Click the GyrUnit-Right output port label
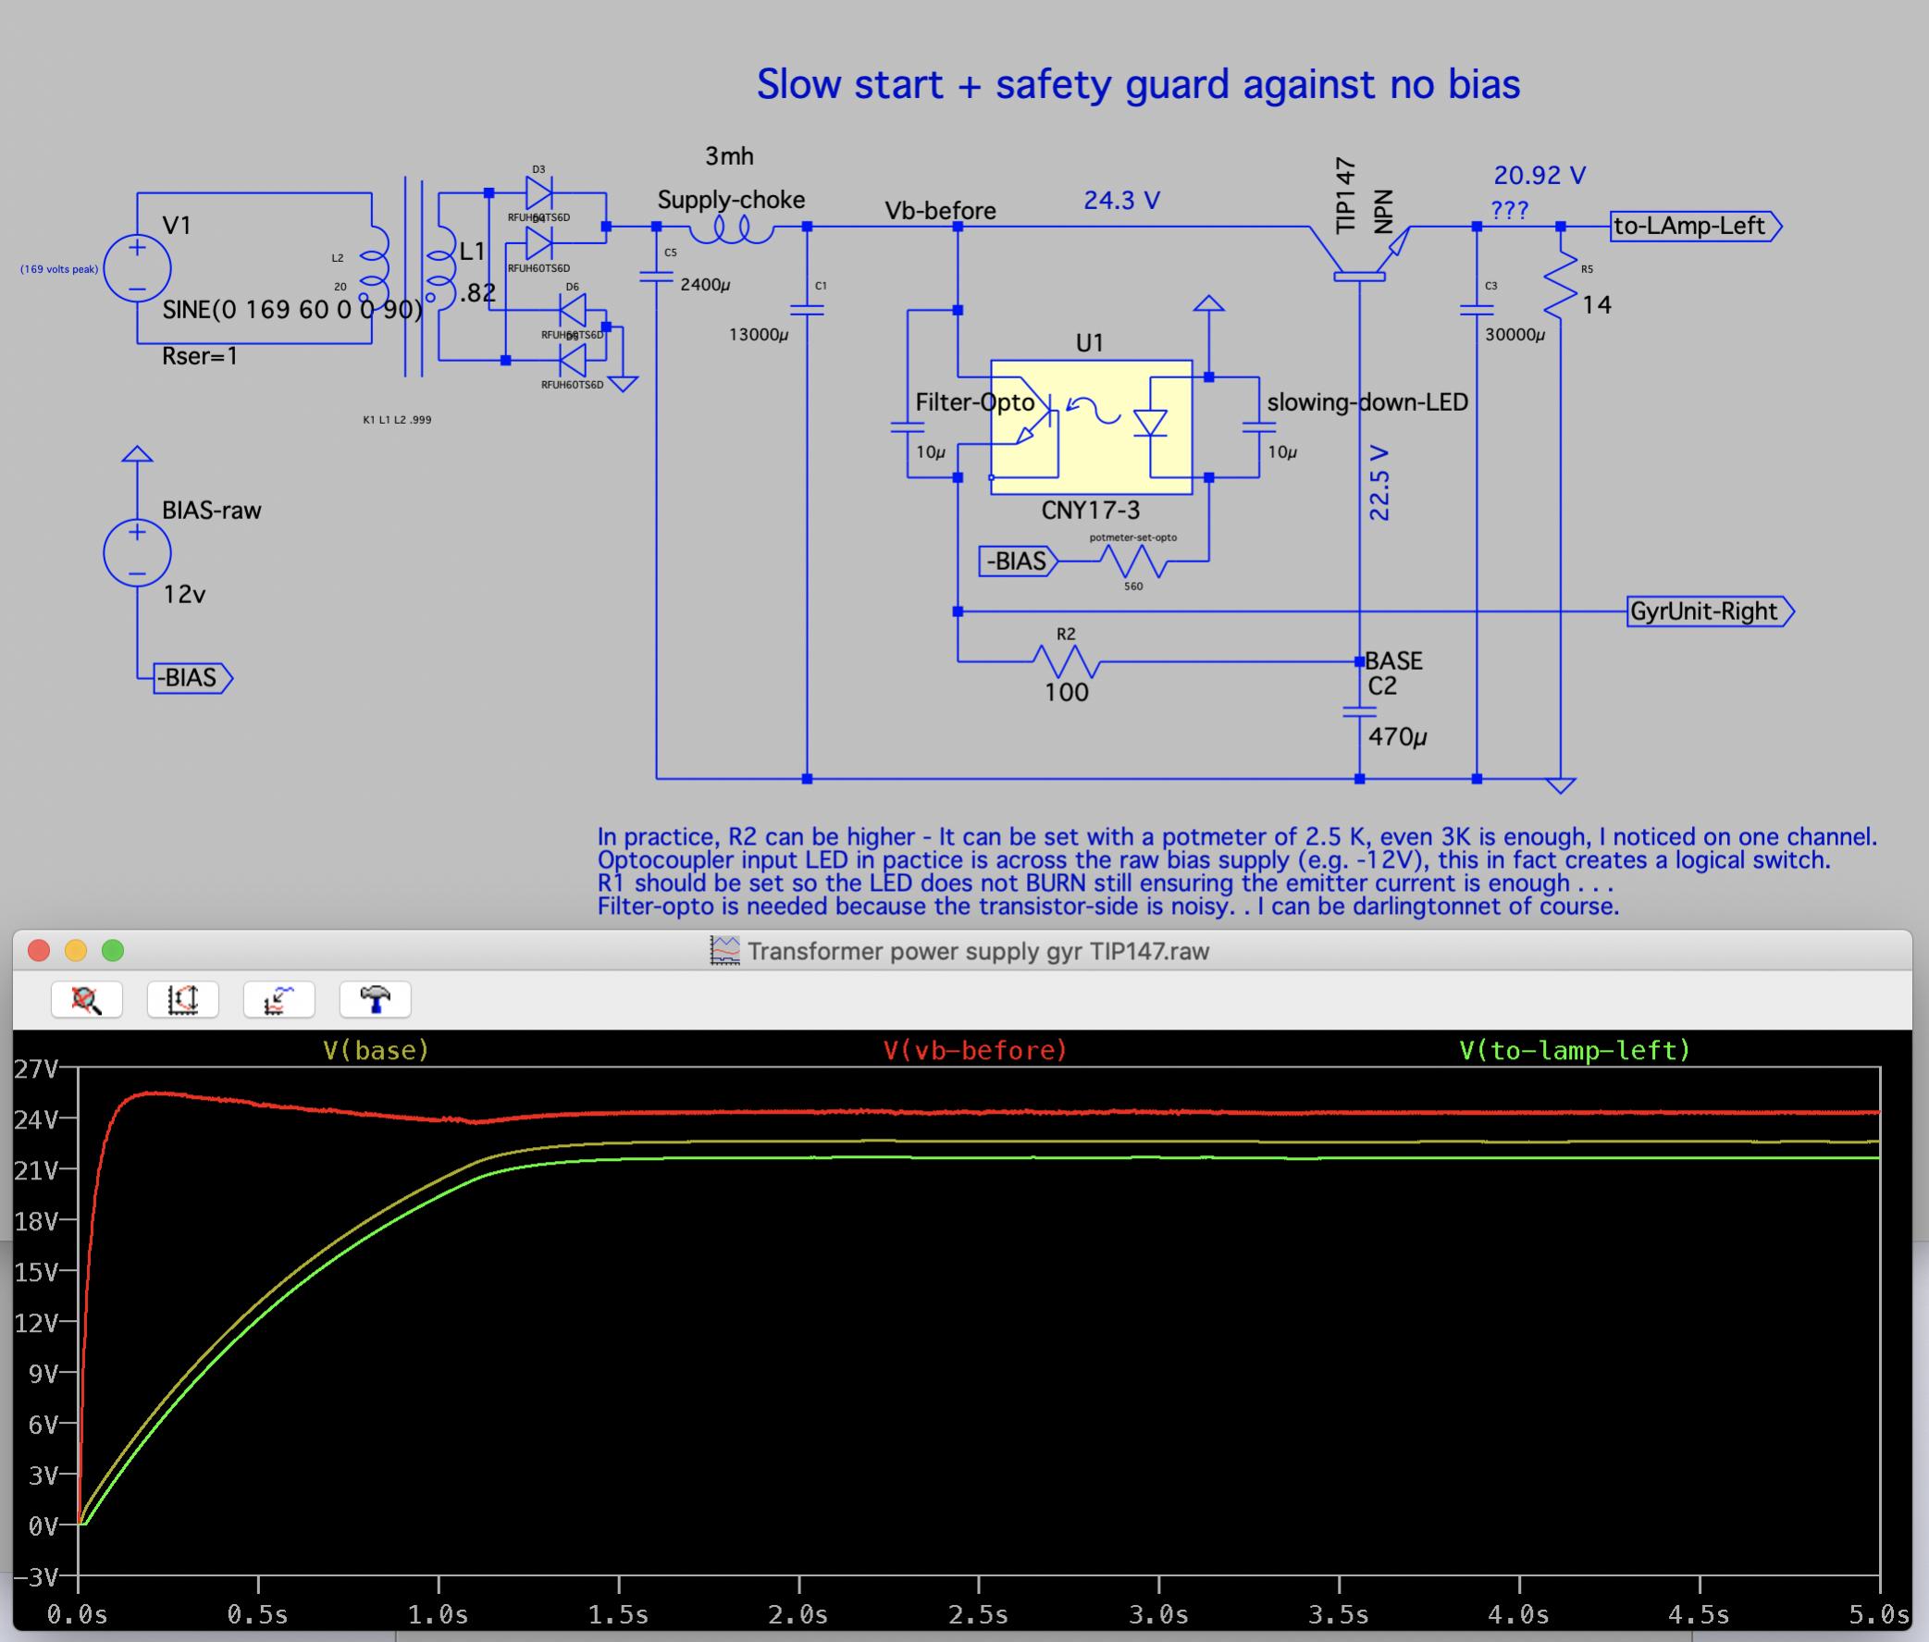 pyautogui.click(x=1711, y=611)
